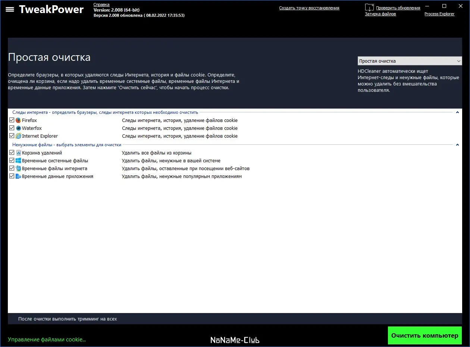Screen dimensions: 470x347
Task: Select the Firefox row description text
Action: click(180, 120)
